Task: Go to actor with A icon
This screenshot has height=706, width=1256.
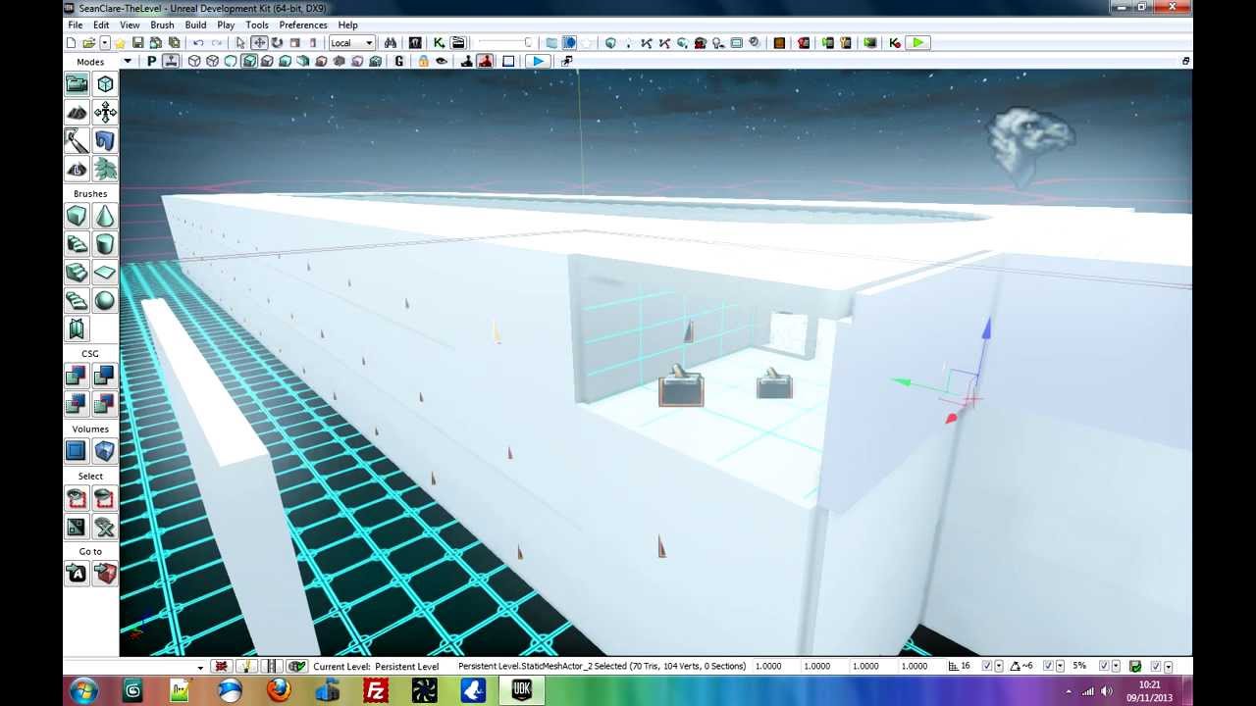Action: pos(77,574)
